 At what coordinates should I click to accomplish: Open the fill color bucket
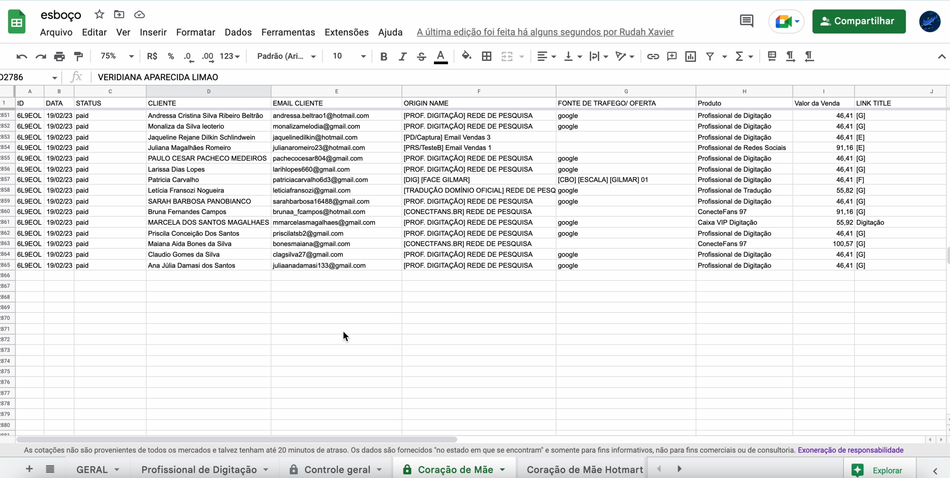tap(467, 56)
